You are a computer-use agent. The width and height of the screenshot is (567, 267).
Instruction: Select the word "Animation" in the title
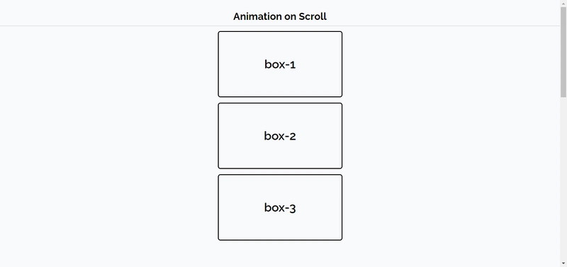(x=256, y=16)
